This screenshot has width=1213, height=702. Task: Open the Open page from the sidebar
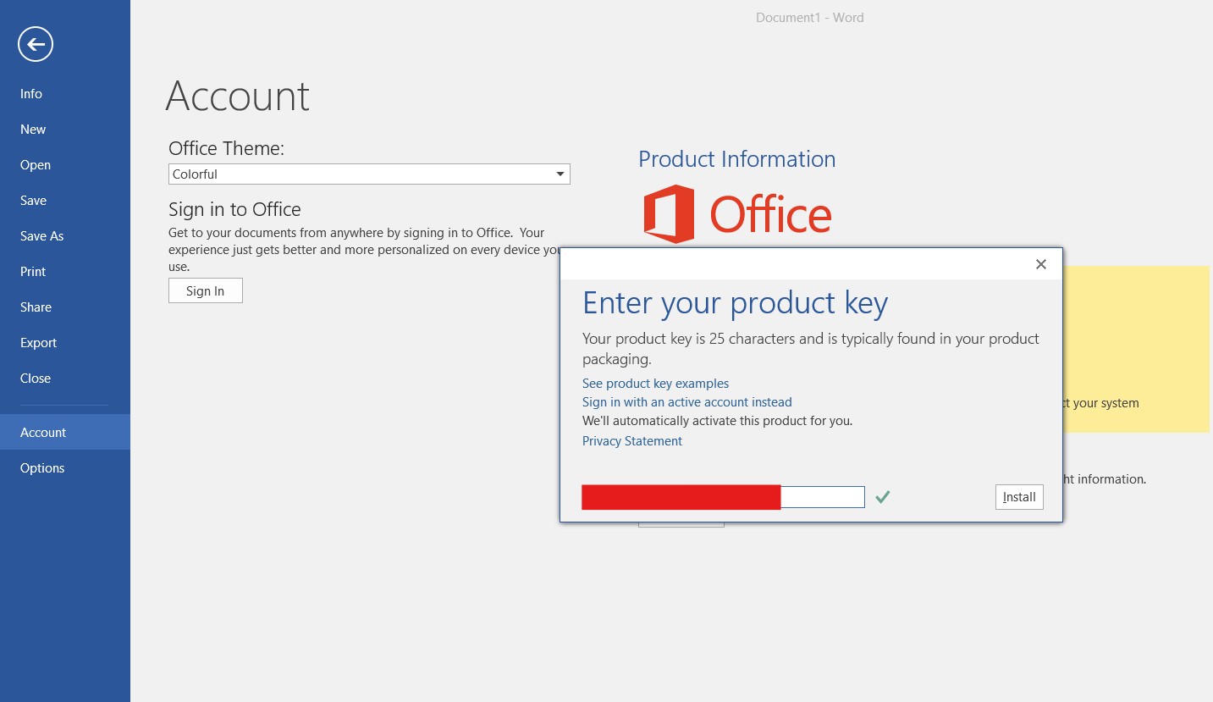(35, 164)
